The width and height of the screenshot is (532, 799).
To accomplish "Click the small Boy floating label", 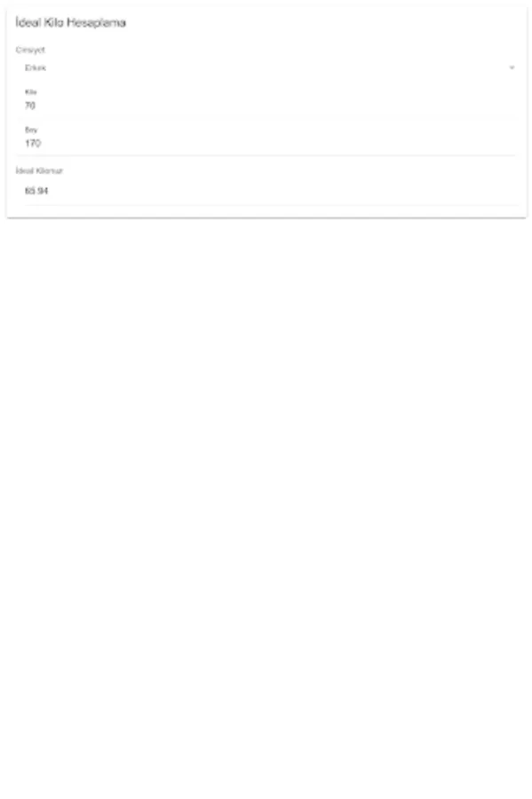I will (31, 130).
